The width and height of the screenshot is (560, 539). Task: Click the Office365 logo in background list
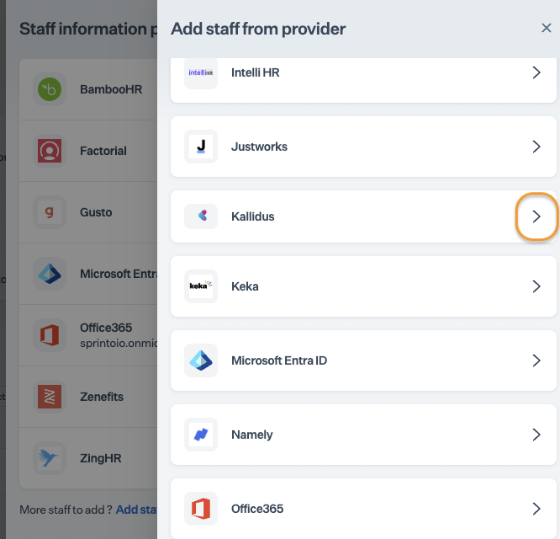pos(50,335)
